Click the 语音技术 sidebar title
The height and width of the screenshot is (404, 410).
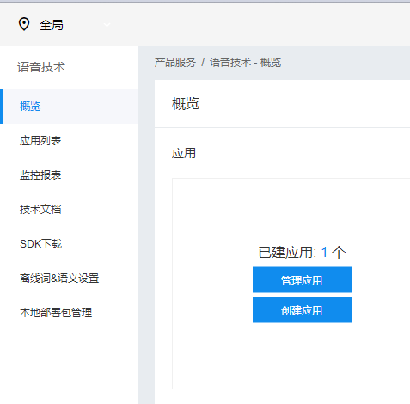pyautogui.click(x=41, y=67)
